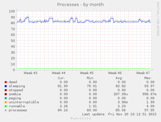Select the 'uninterruptible' legend label
161x122 pixels.
pos(24,102)
